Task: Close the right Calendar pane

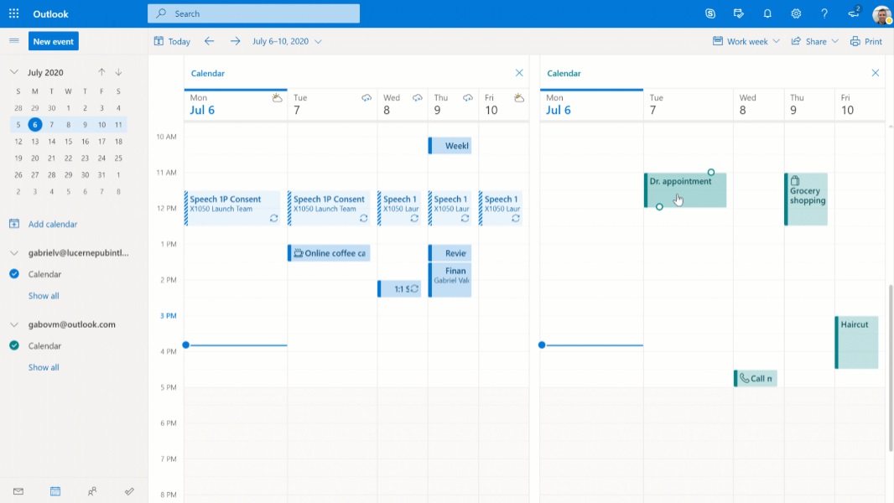Action: [x=876, y=73]
